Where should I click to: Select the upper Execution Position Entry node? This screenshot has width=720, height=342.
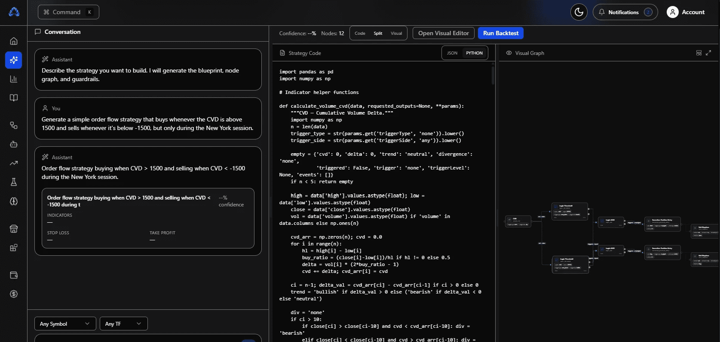point(662,224)
